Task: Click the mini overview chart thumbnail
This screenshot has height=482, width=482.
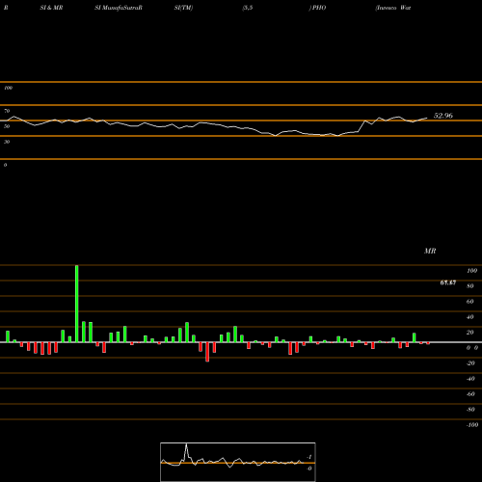Action: pyautogui.click(x=238, y=462)
